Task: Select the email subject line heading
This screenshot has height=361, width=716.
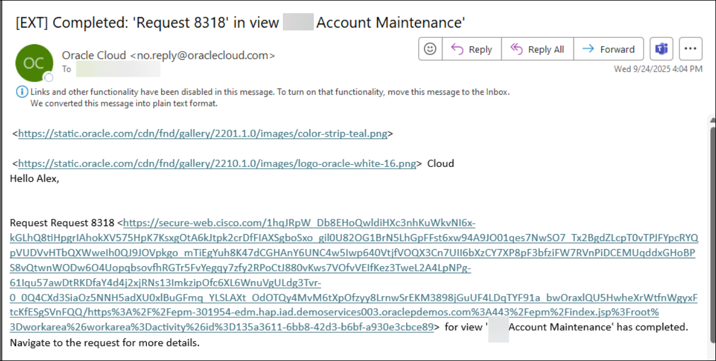Action: pyautogui.click(x=240, y=22)
